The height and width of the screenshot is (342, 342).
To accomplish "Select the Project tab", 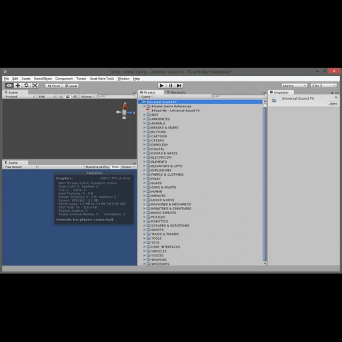I will 151,92.
